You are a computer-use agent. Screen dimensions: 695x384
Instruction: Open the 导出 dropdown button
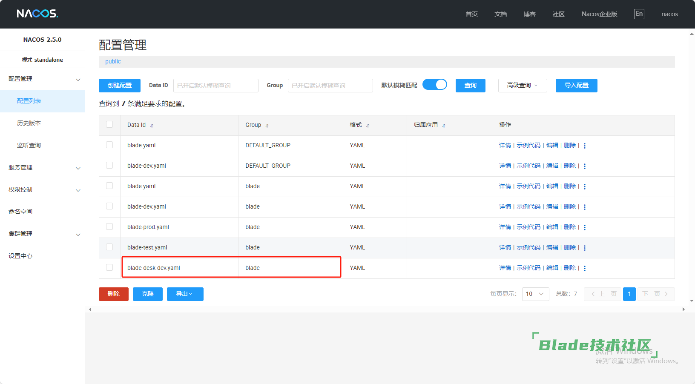pyautogui.click(x=185, y=294)
